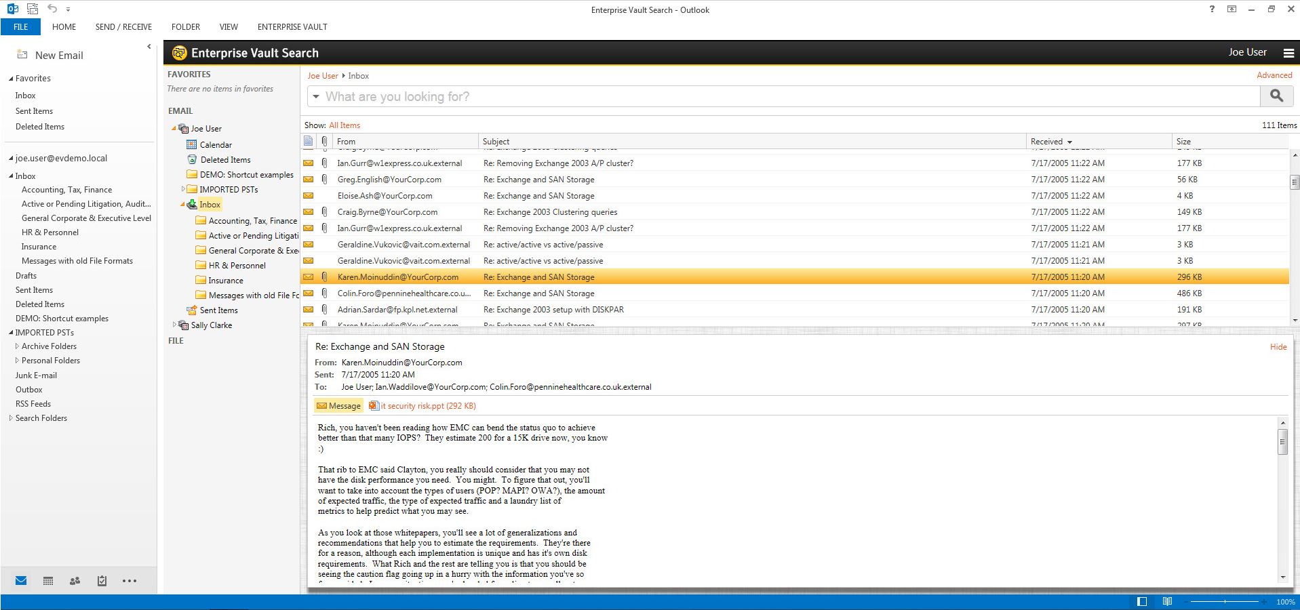This screenshot has width=1300, height=610.
Task: Open Tasks view in navigation bar
Action: coord(102,580)
